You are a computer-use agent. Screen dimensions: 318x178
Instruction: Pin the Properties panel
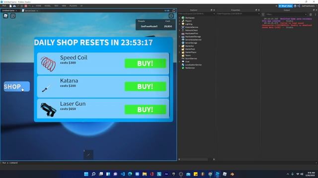(x=256, y=10)
